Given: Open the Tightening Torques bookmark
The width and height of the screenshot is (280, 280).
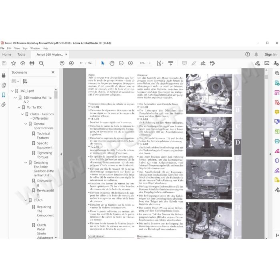Looking at the screenshot, I should point(44,155).
